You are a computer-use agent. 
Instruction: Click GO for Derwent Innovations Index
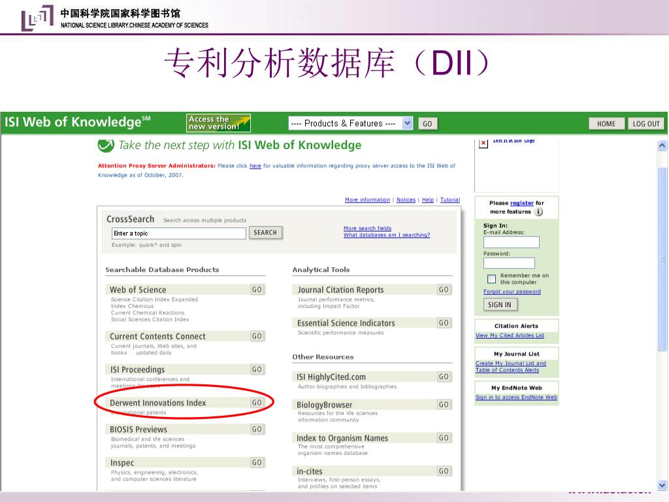click(257, 403)
